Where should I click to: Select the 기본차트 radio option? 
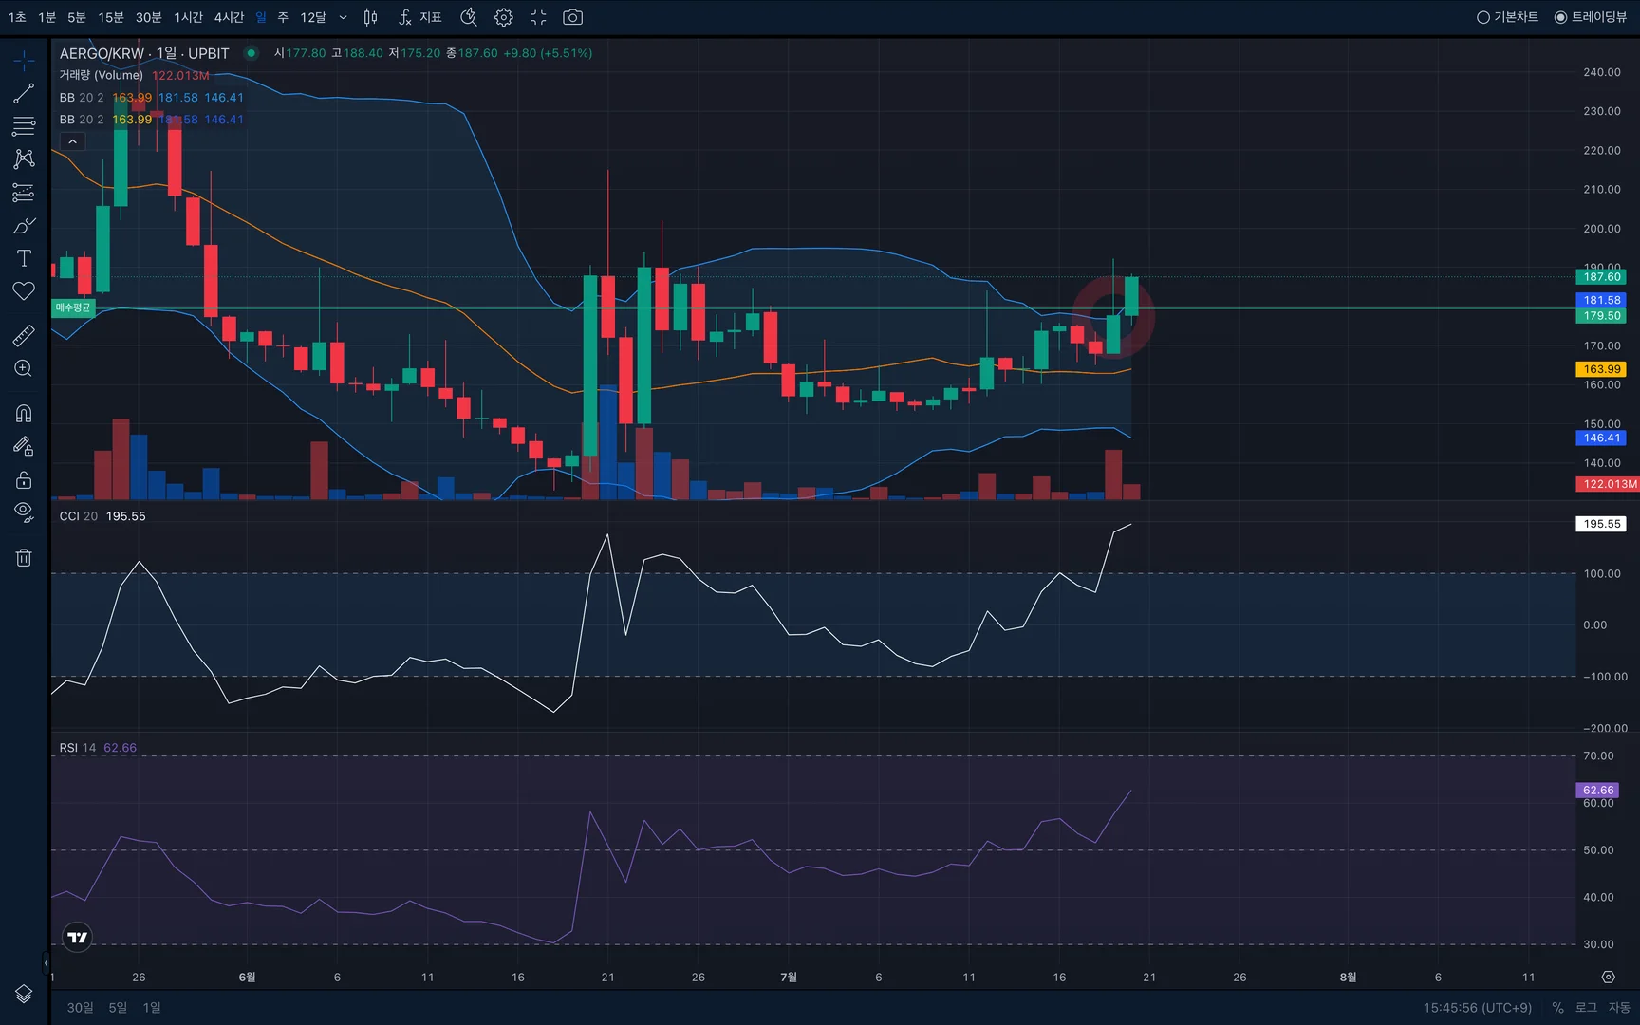pos(1507,17)
